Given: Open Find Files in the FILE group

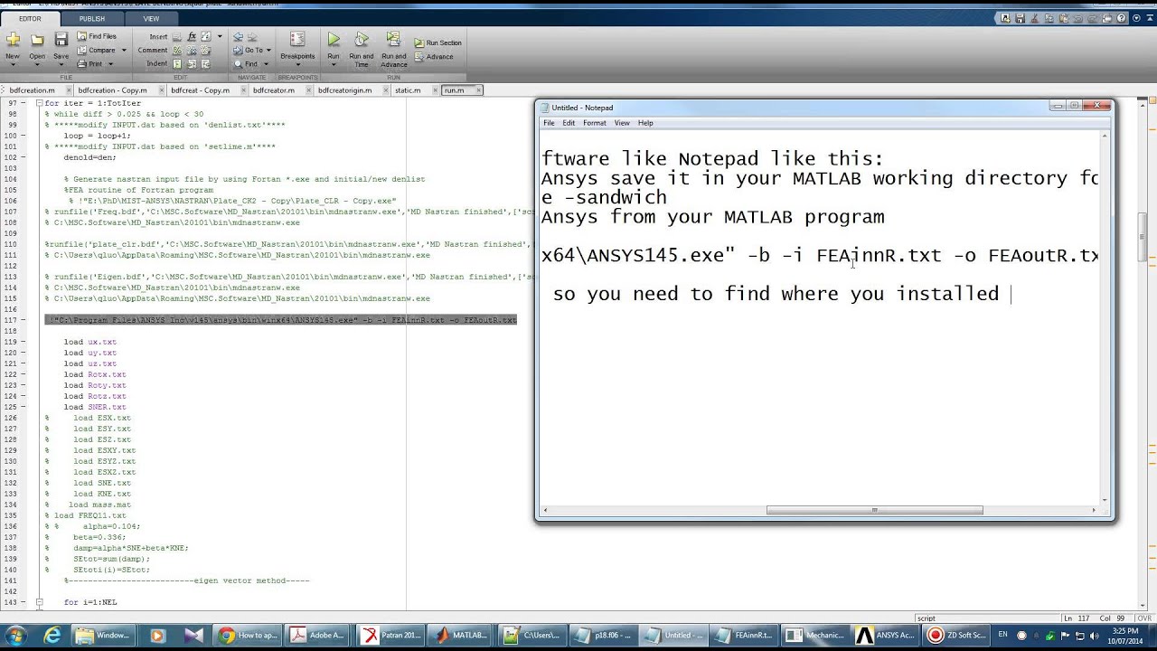Looking at the screenshot, I should (96, 36).
